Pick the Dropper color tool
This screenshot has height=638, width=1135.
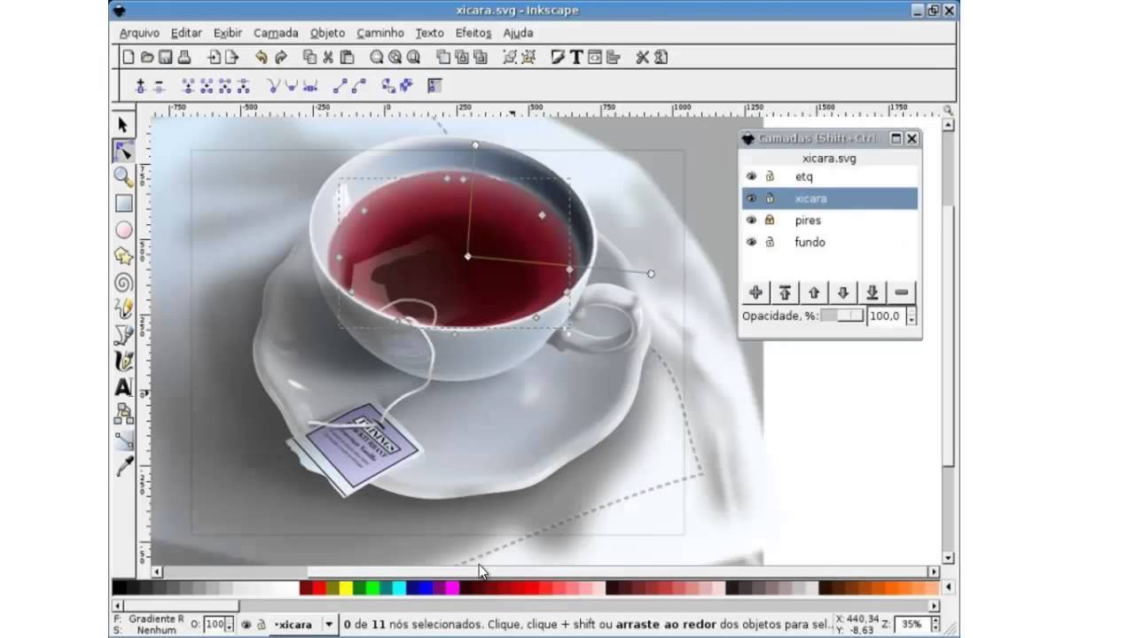pos(123,466)
